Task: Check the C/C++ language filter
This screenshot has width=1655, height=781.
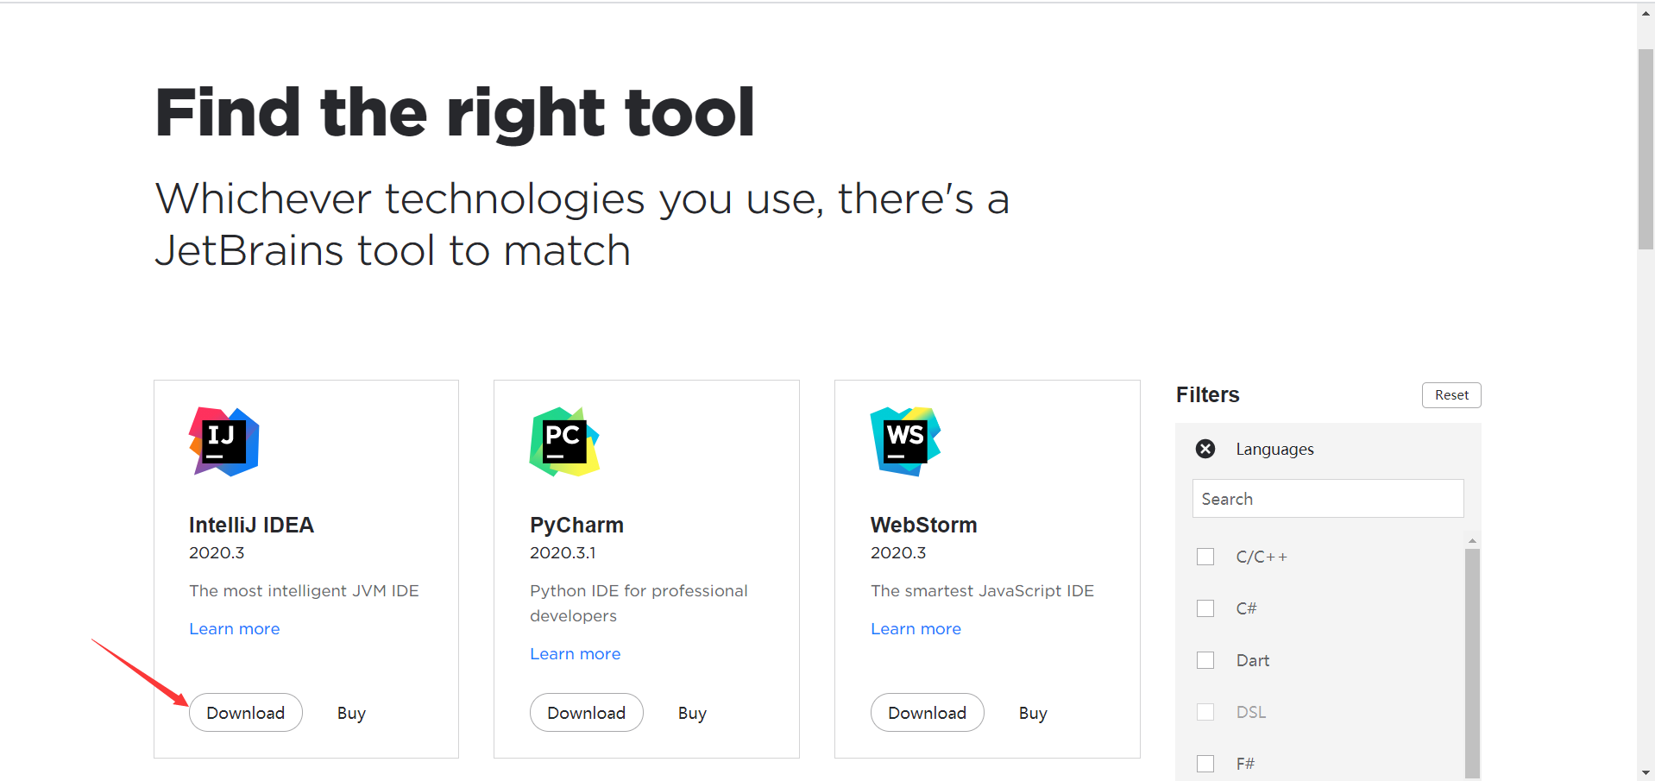Action: [1205, 557]
